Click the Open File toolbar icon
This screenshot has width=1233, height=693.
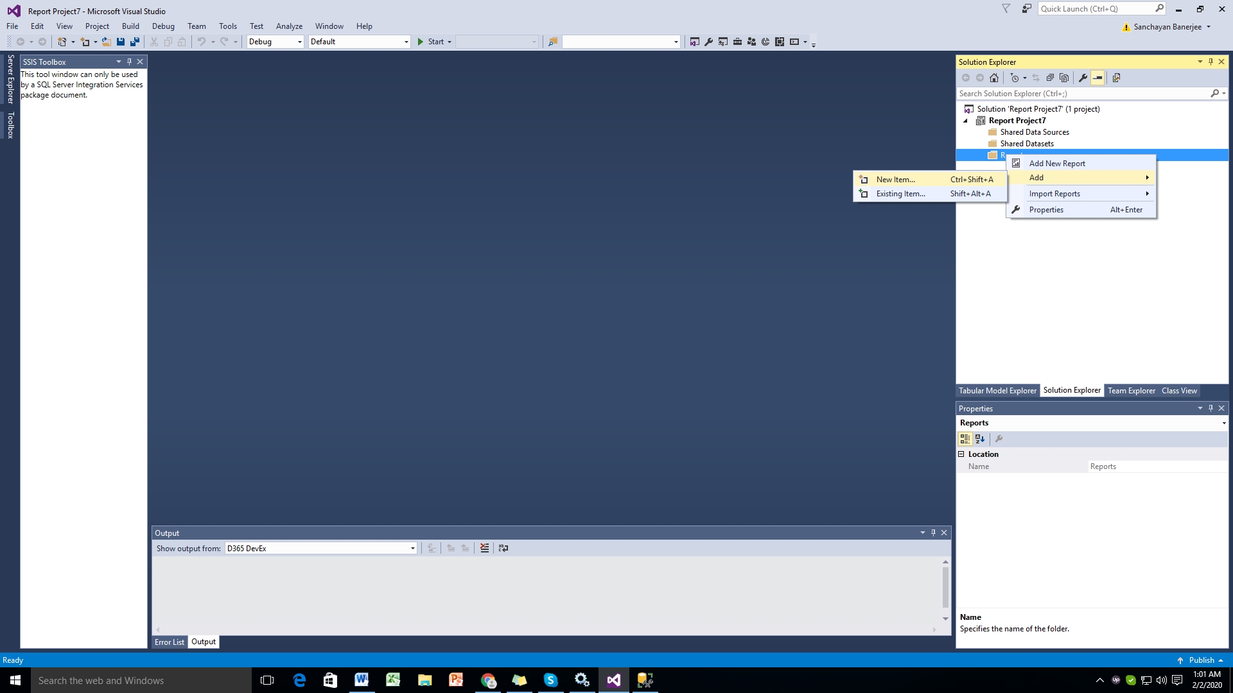point(107,42)
